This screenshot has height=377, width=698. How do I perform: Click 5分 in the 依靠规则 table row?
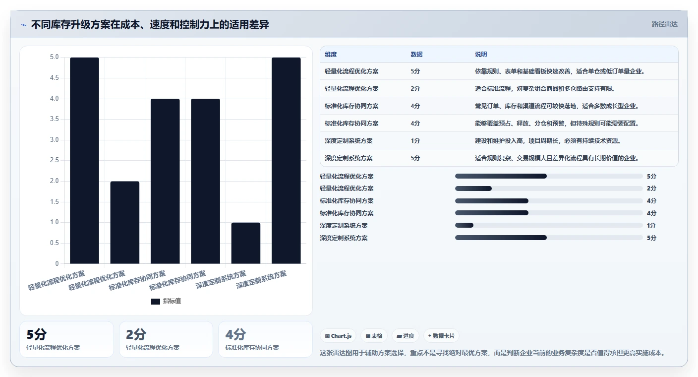(415, 71)
